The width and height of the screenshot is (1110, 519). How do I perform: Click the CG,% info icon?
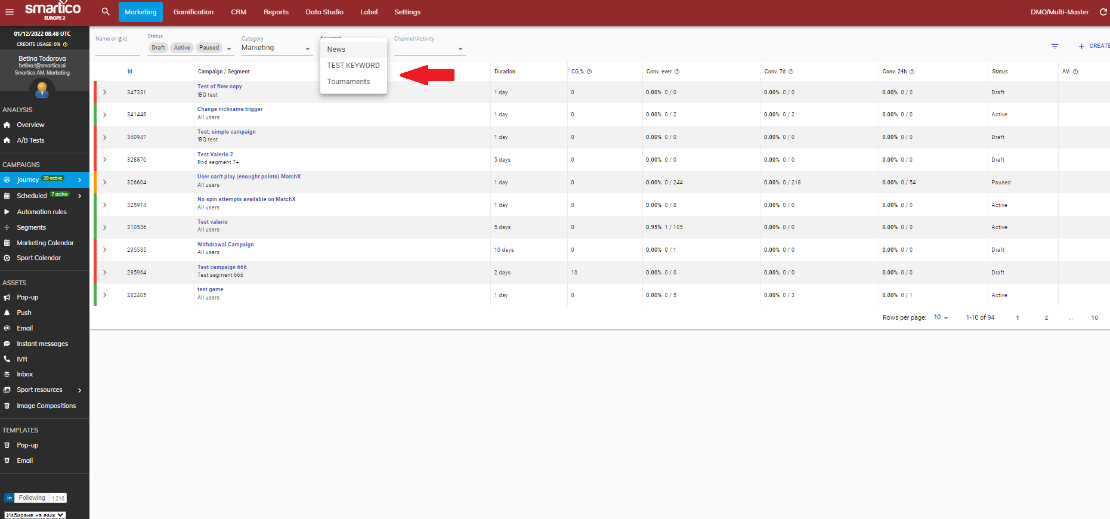click(589, 72)
